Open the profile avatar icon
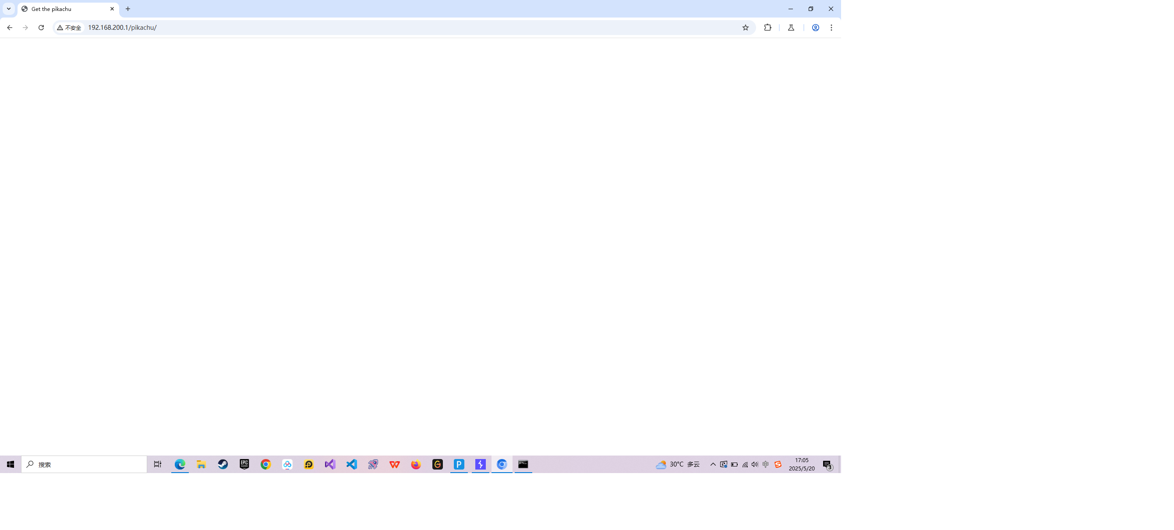Viewport: 1174px width, 530px height. click(815, 28)
